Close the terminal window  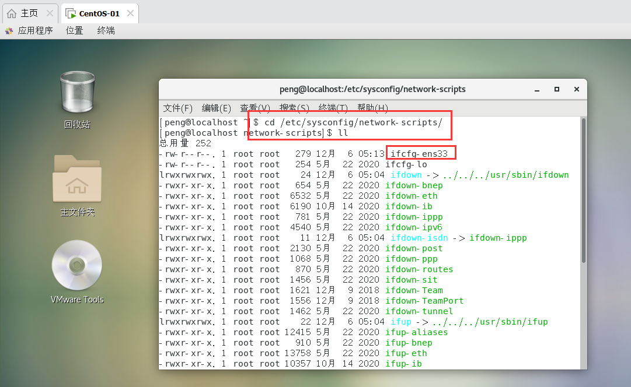coord(577,89)
